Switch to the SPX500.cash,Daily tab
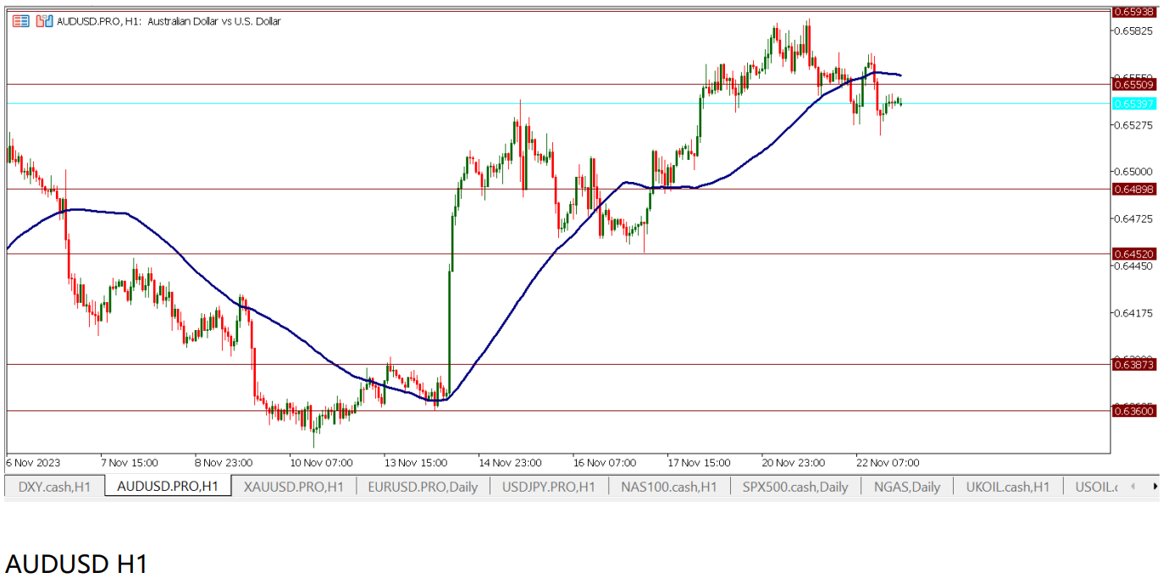 point(794,487)
